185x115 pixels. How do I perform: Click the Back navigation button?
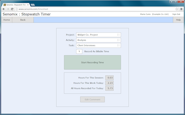23,20
